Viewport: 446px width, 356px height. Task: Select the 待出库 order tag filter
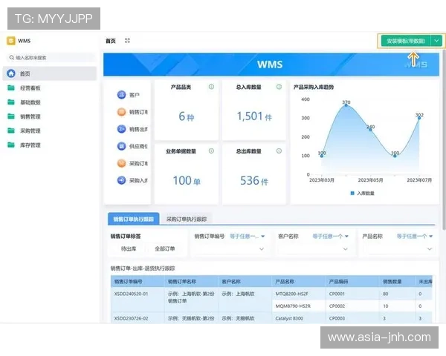pyautogui.click(x=129, y=249)
